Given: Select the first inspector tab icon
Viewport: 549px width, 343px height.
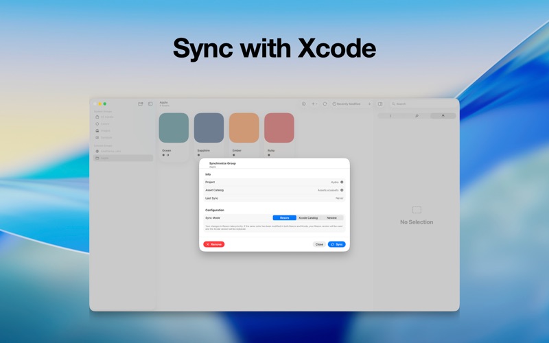Looking at the screenshot, I should (x=390, y=116).
